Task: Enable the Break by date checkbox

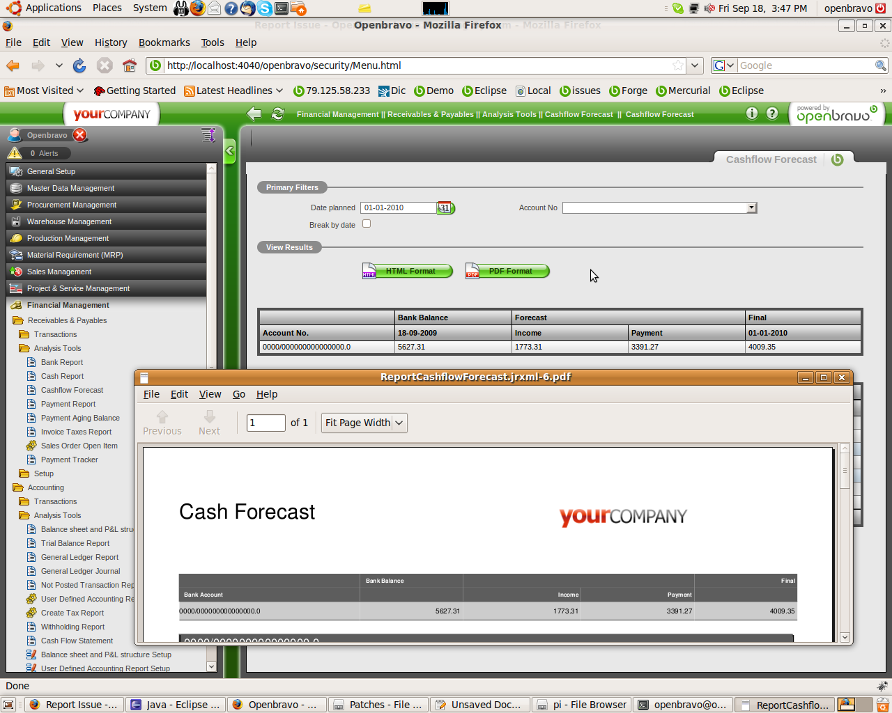Action: [367, 224]
